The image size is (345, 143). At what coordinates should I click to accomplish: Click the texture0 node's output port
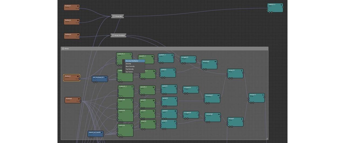tap(81, 101)
